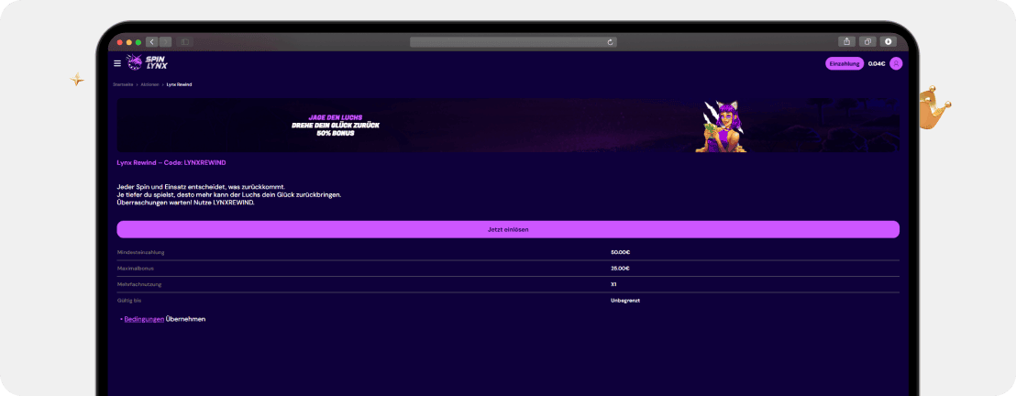Screen dimensions: 1016x396
Task: Click the text 'Überraschungen warten! Nutze LYNXREWIND.'
Action: tap(186, 203)
